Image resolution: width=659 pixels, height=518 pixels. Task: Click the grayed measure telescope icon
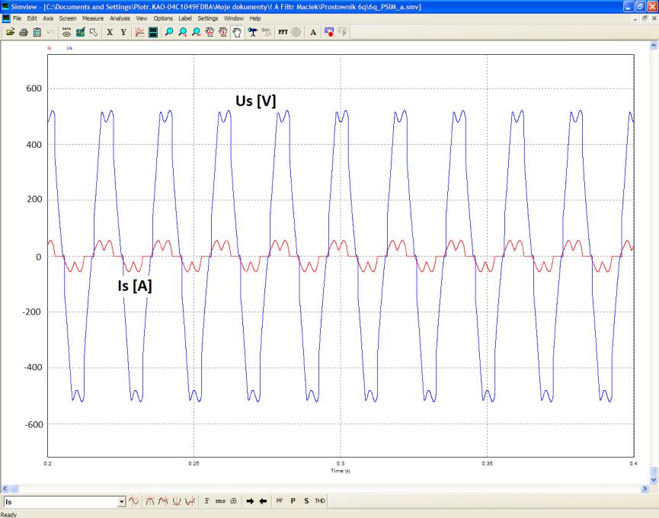(x=266, y=32)
